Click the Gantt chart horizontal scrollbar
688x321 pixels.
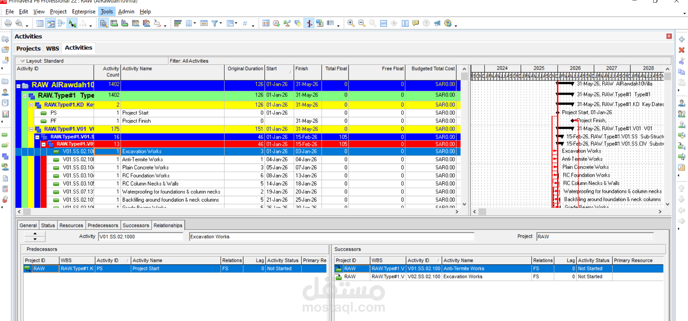pyautogui.click(x=567, y=212)
